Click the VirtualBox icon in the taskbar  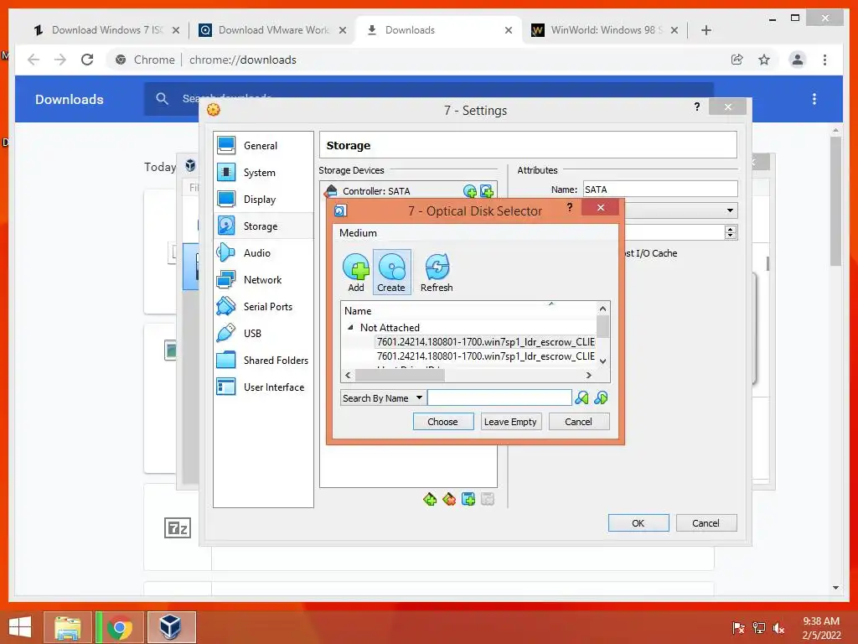[171, 627]
